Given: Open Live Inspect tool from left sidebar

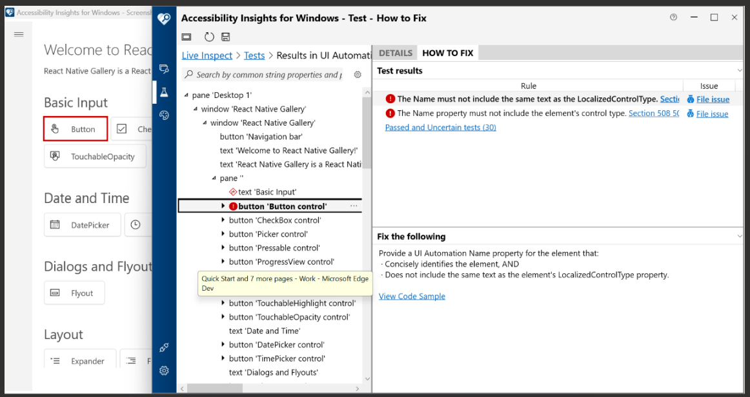Looking at the screenshot, I should coord(164,68).
